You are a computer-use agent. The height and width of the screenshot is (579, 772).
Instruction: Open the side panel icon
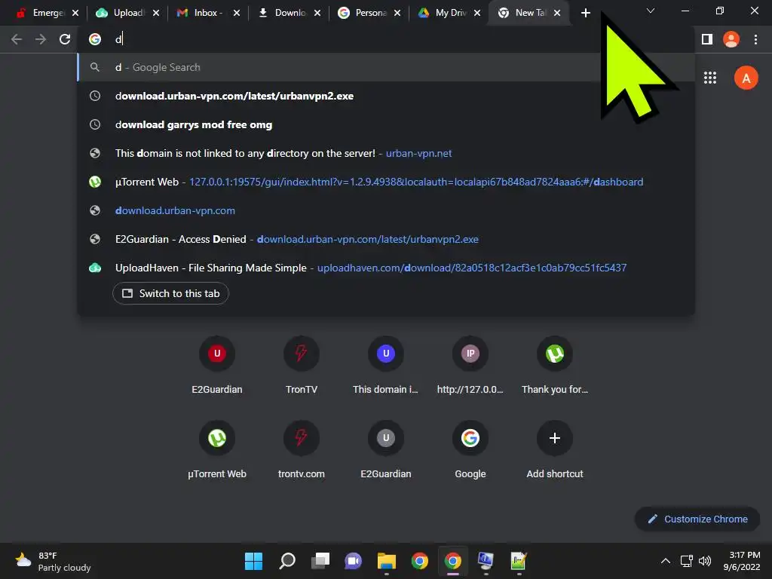[707, 39]
